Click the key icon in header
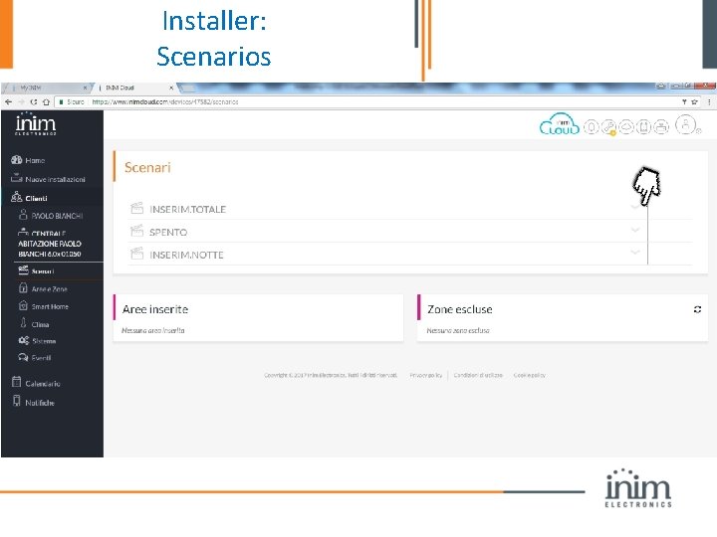The width and height of the screenshot is (717, 537). point(608,126)
